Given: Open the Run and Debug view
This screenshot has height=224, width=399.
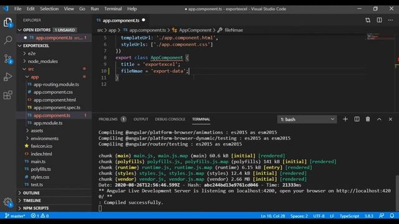Looking at the screenshot, I should [8, 77].
